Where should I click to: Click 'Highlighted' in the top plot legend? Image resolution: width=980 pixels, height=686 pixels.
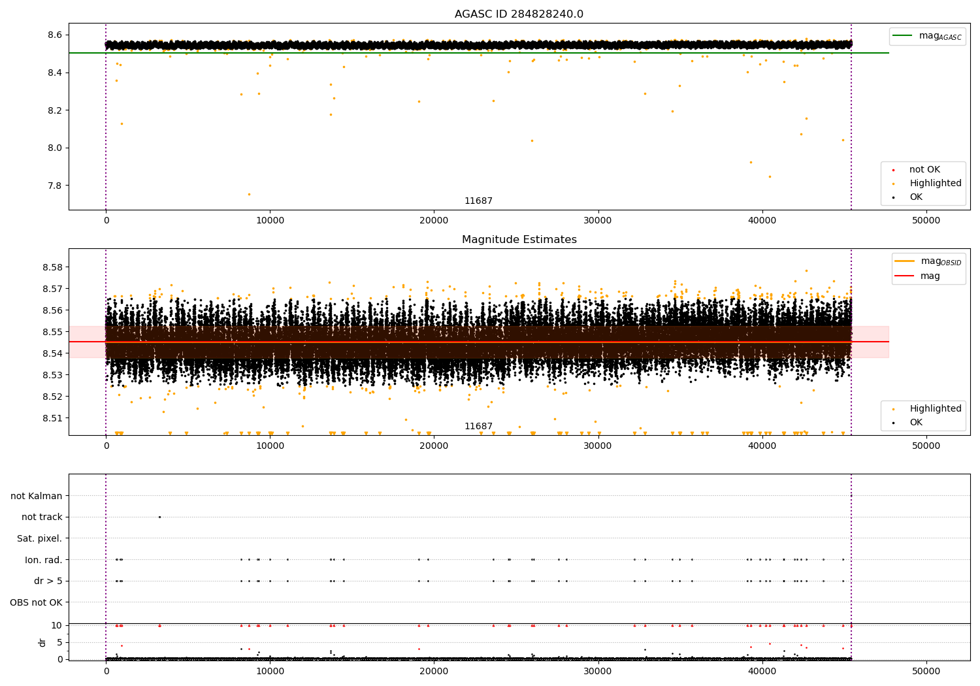[x=936, y=184]
